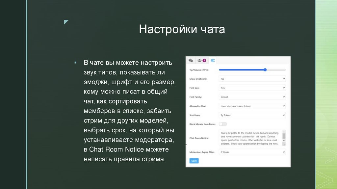337x189 pixels.
Task: Open the users list tab icon
Action: pos(199,60)
